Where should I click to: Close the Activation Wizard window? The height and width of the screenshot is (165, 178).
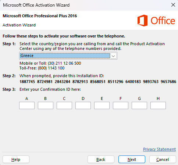click(x=173, y=5)
